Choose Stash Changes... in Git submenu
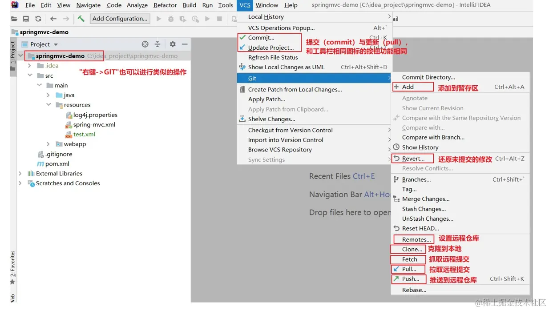Screen dimensions: 549x310 point(460,209)
